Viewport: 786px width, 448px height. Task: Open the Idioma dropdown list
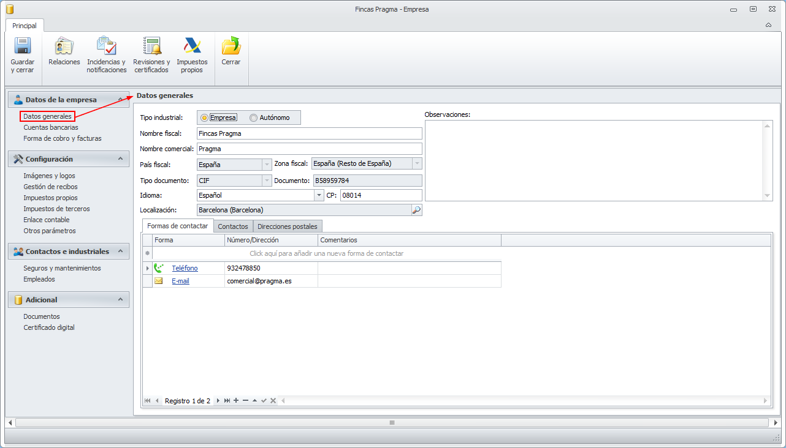pos(319,195)
